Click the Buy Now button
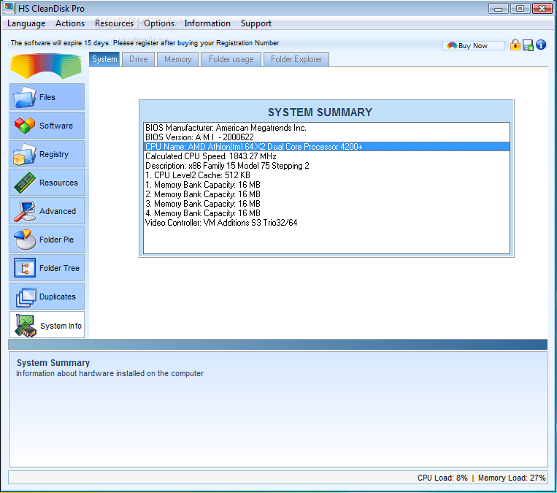The image size is (557, 493). click(474, 45)
